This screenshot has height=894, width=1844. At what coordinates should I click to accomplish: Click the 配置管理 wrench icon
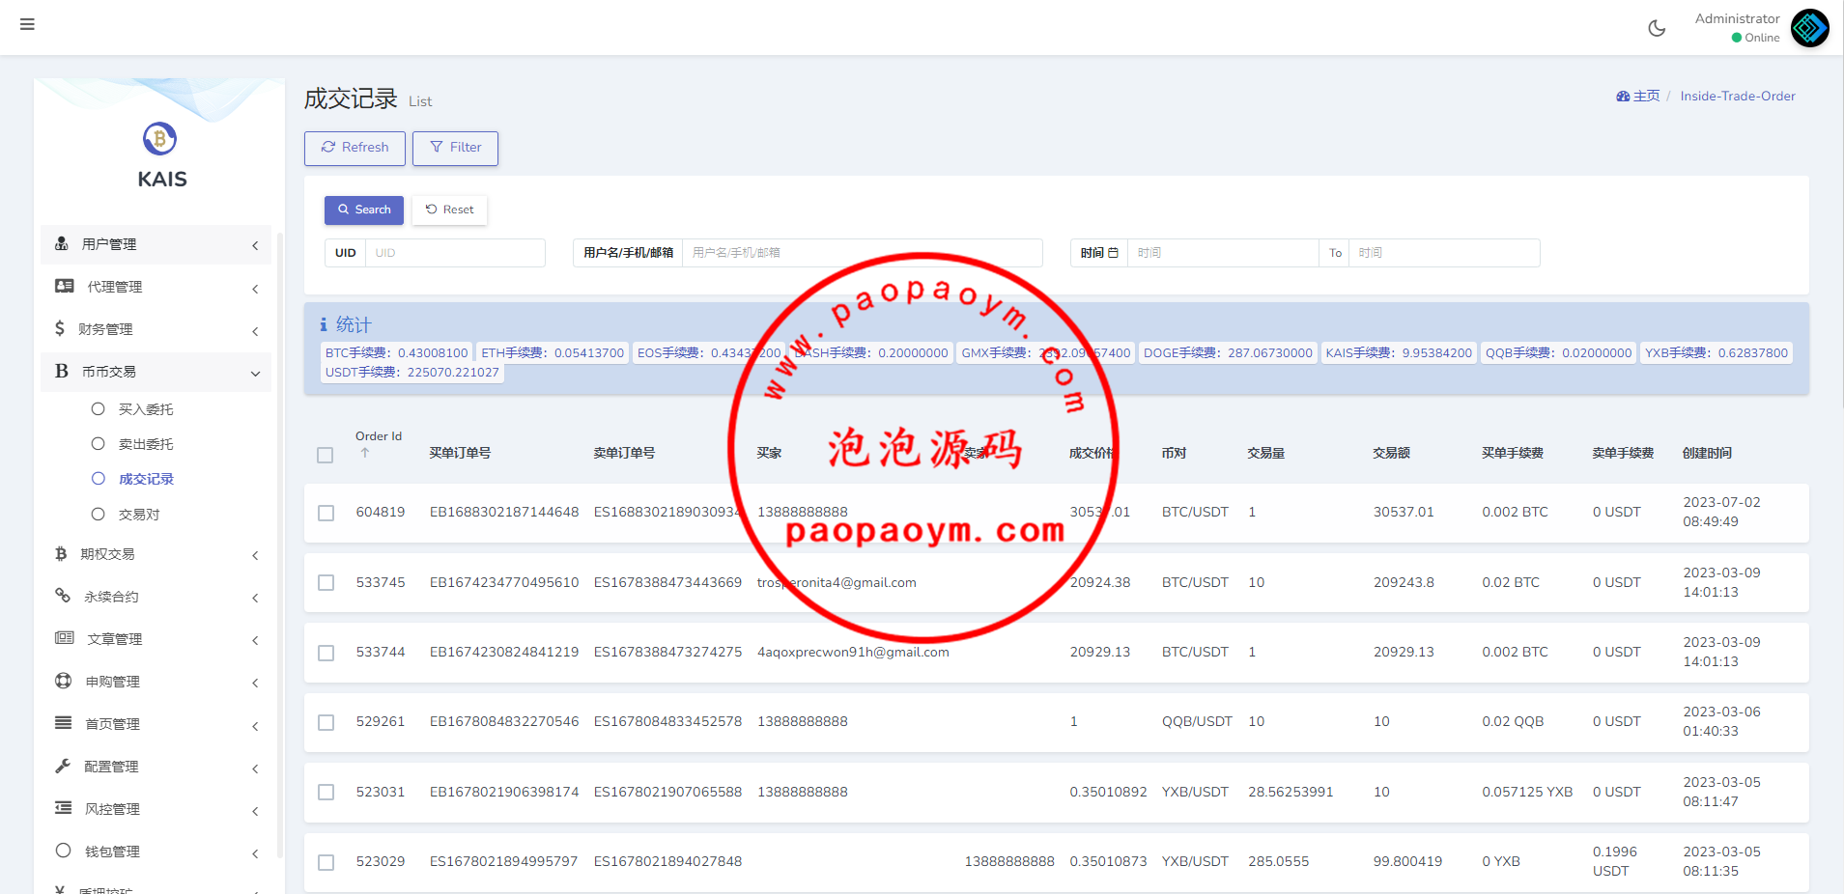(63, 766)
